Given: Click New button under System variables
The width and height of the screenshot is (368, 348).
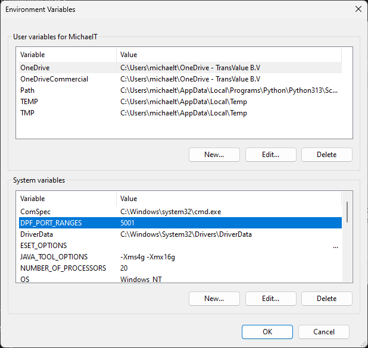Looking at the screenshot, I should (x=214, y=299).
